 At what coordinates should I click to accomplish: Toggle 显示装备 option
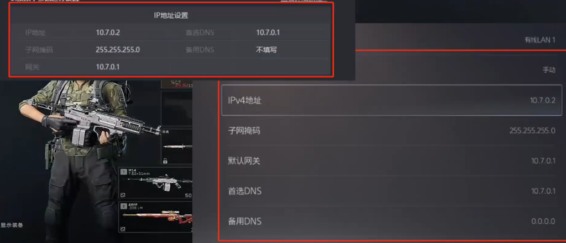coord(12,225)
